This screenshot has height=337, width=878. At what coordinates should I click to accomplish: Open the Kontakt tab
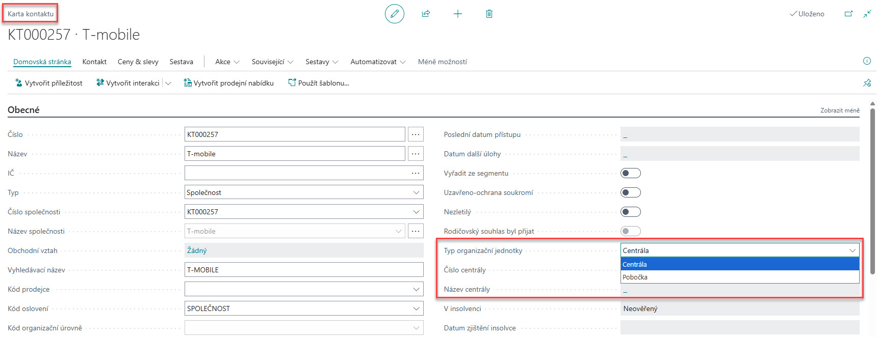click(94, 62)
